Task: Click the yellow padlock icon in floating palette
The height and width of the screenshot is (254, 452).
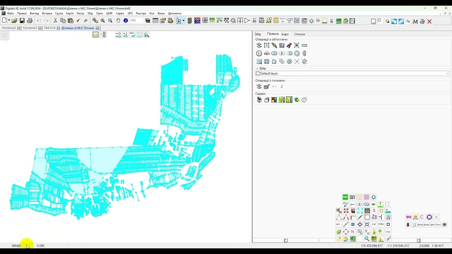Action: [374, 232]
